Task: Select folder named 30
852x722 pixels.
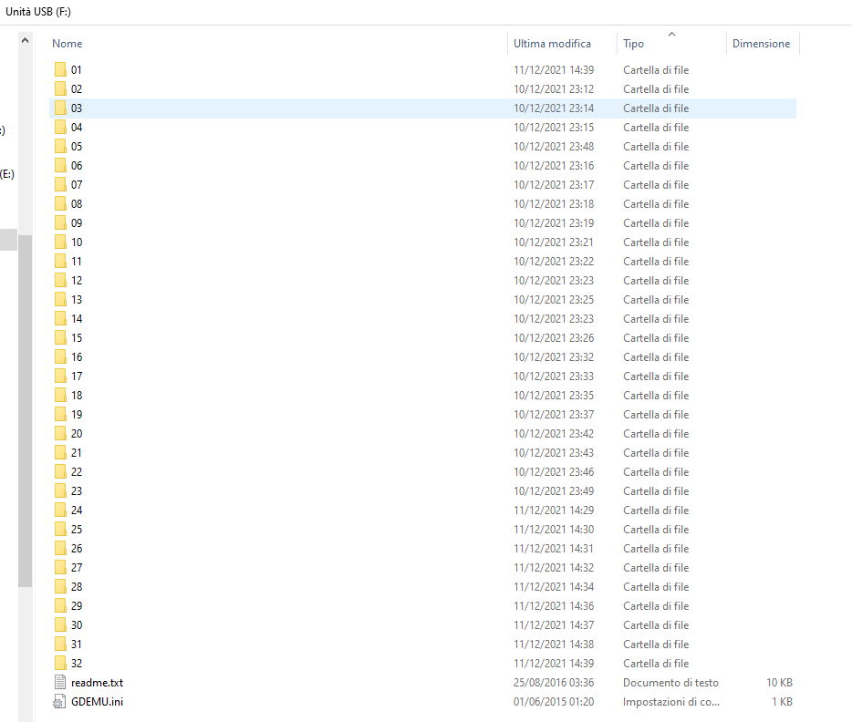Action: 77,624
